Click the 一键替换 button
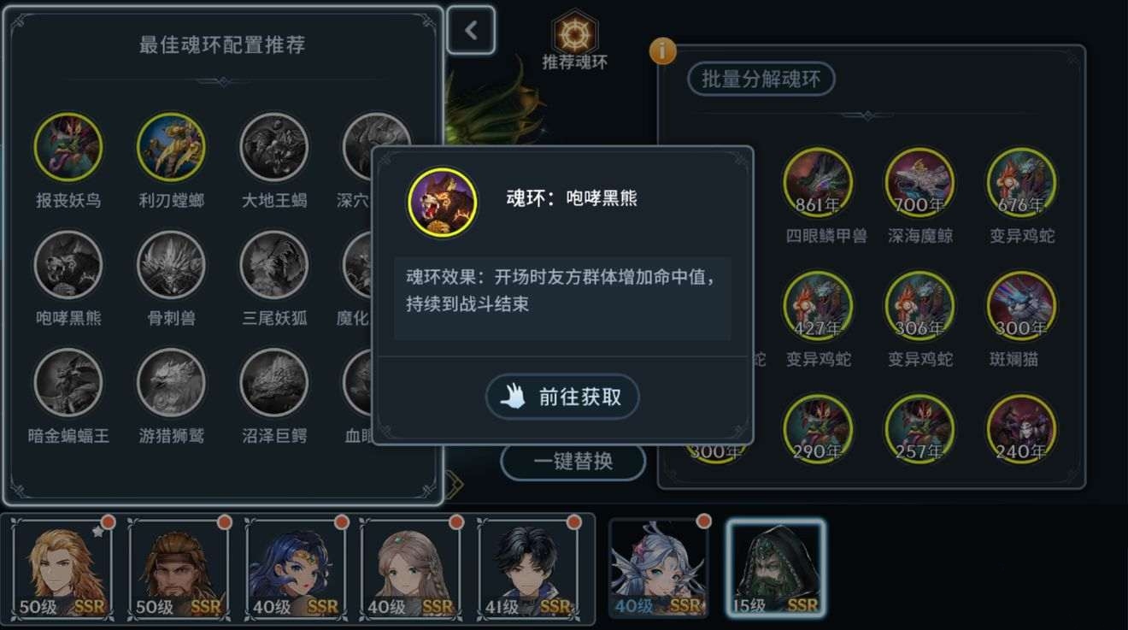Screen dimensions: 1128x630 tap(573, 462)
